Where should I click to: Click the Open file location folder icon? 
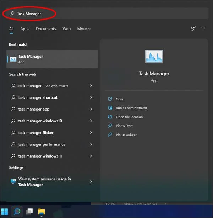point(110,117)
